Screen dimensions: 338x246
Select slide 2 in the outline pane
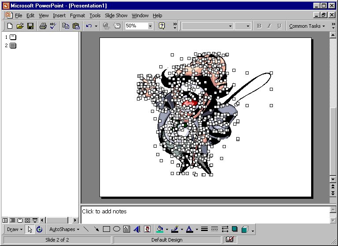pos(13,45)
